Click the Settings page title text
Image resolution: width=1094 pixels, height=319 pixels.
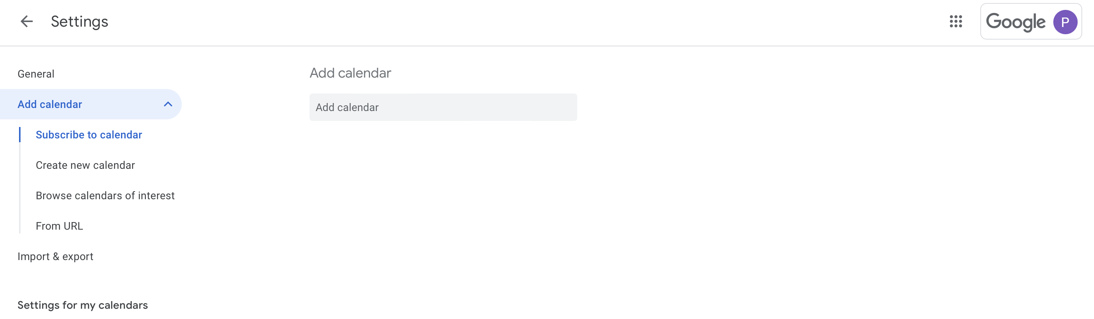79,22
